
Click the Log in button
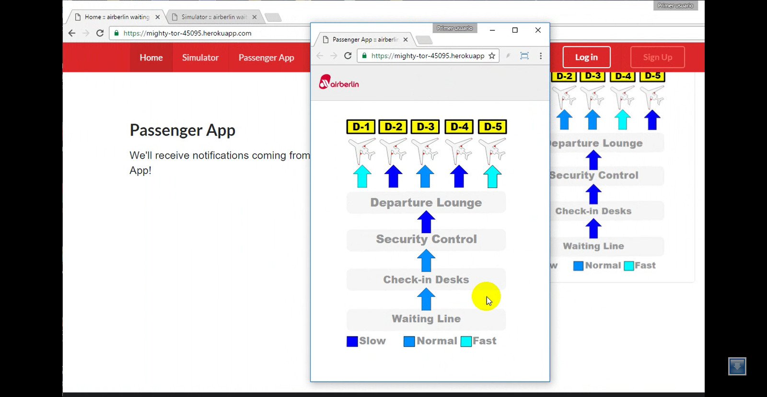pos(586,57)
